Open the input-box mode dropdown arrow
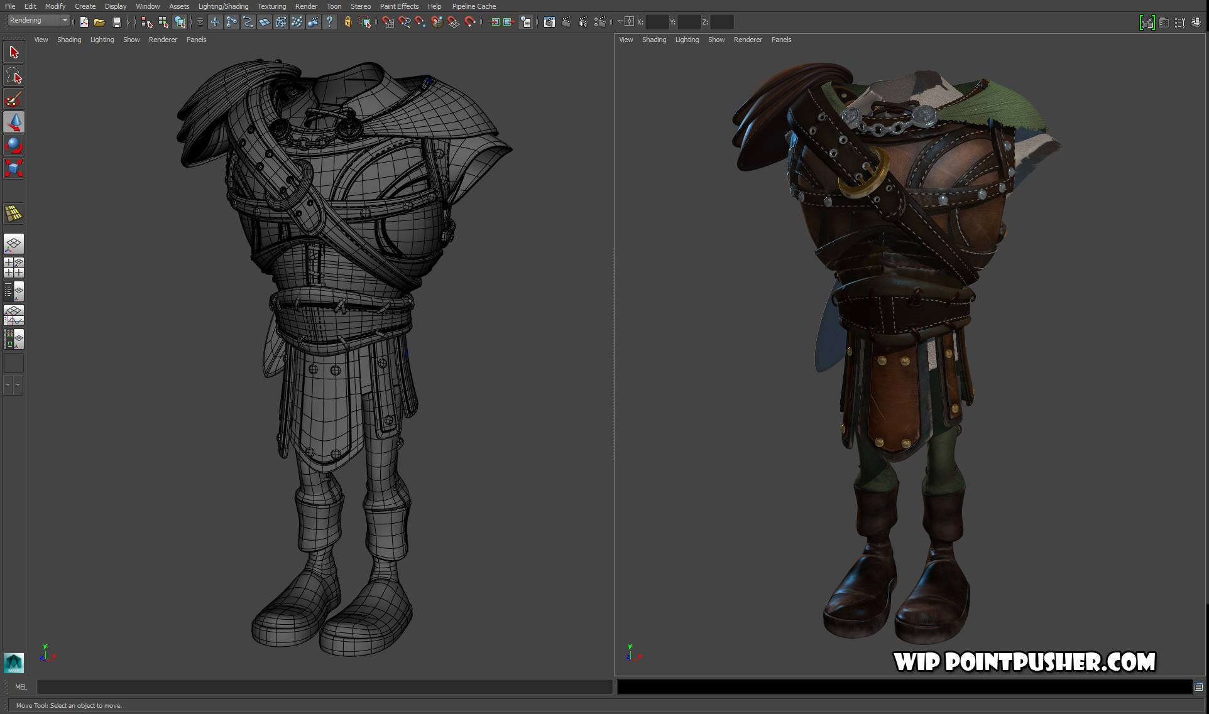1209x714 pixels. tap(620, 21)
